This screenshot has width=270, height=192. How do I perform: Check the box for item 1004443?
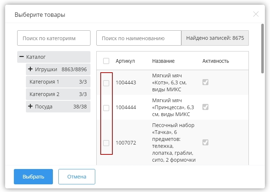[106, 83]
